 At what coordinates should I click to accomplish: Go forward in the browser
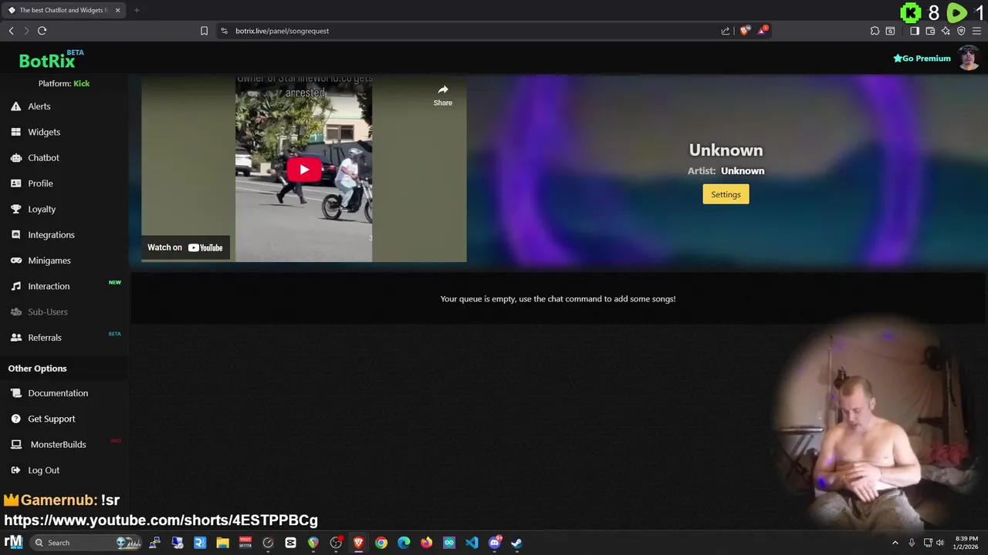click(26, 31)
